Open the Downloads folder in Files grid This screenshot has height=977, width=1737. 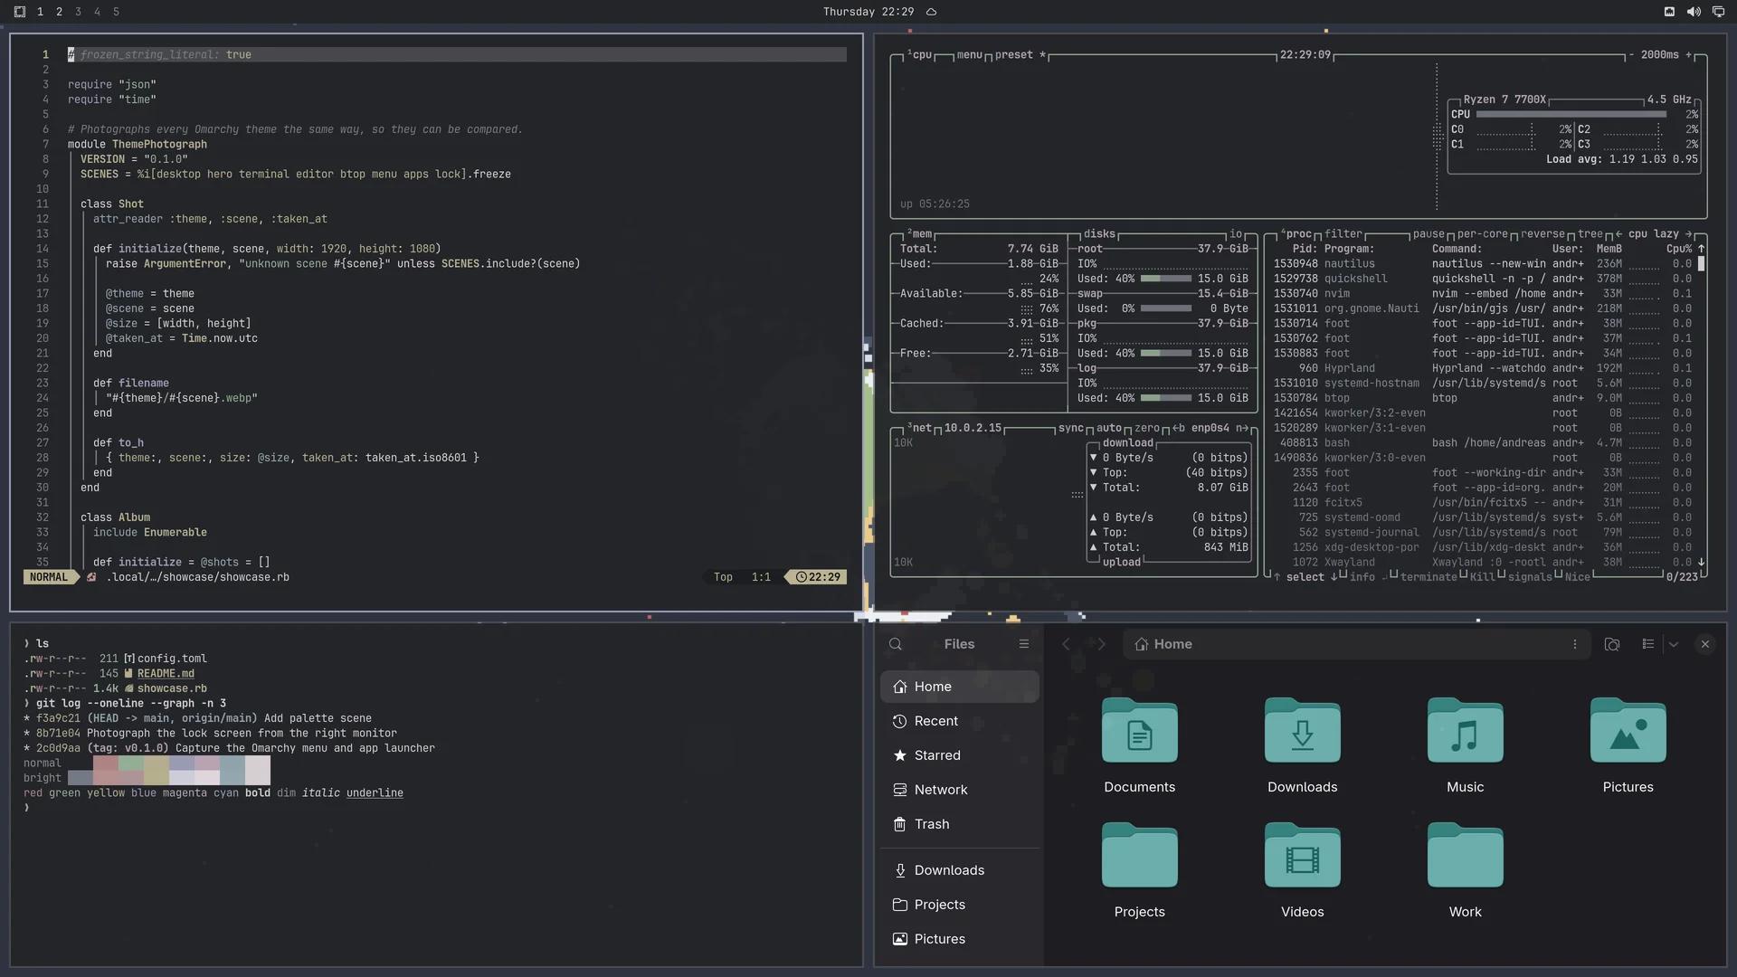tap(1303, 731)
